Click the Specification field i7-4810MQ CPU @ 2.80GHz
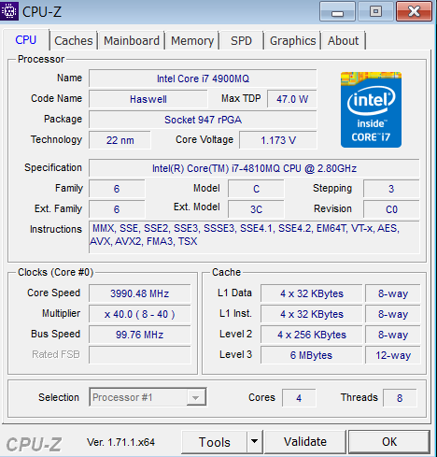 pyautogui.click(x=254, y=168)
